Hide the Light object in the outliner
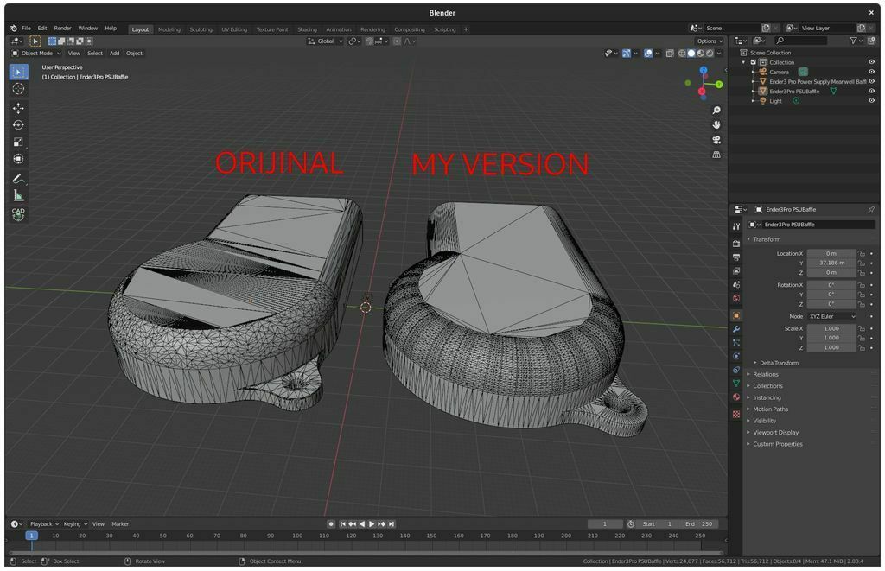 click(871, 101)
